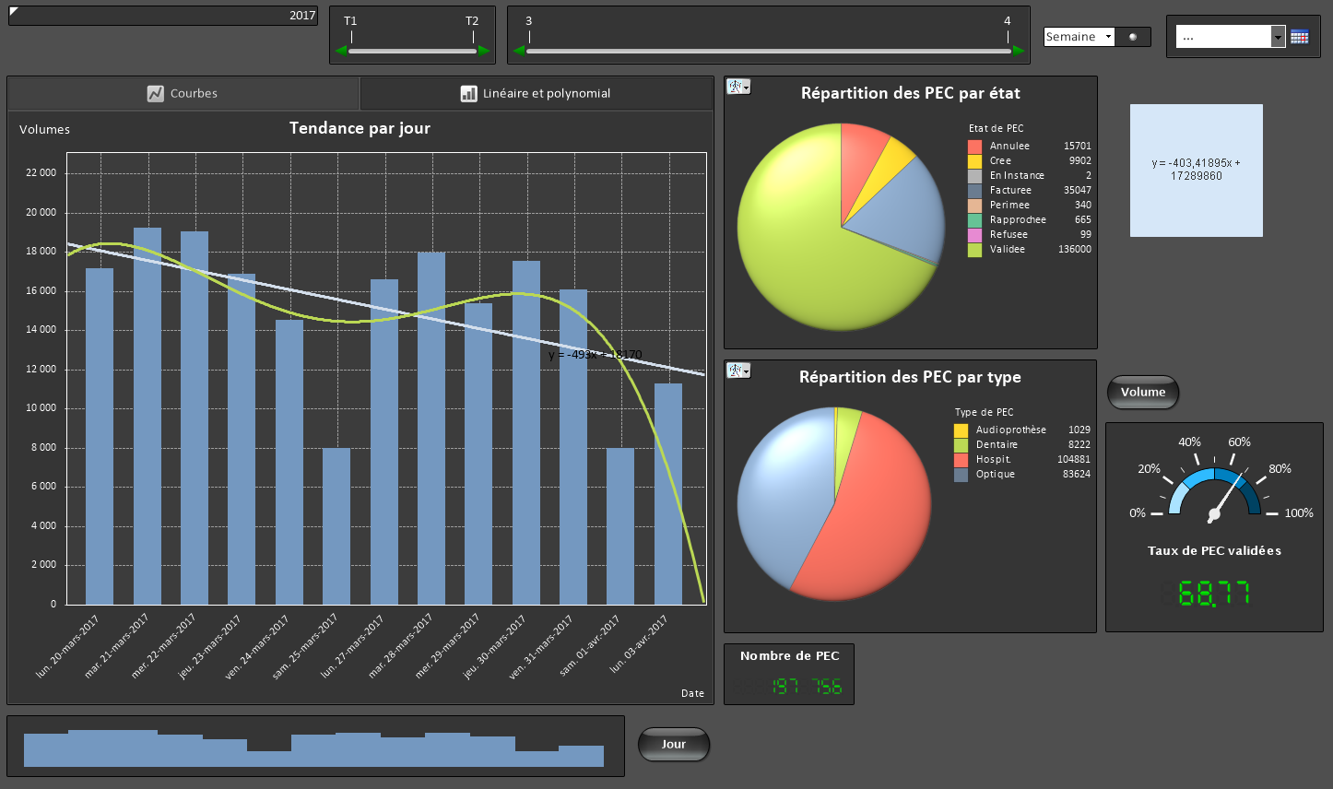The height and width of the screenshot is (789, 1333).
Task: Click the bar for mar. 28-mars-2017
Action: click(431, 429)
